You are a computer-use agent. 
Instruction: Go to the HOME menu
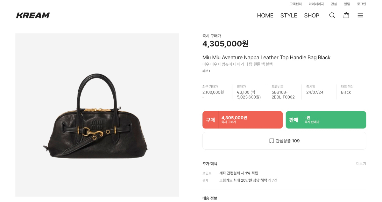point(265,16)
